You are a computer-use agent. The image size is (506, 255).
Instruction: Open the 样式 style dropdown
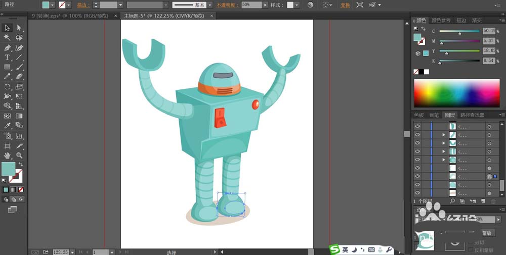pos(297,5)
